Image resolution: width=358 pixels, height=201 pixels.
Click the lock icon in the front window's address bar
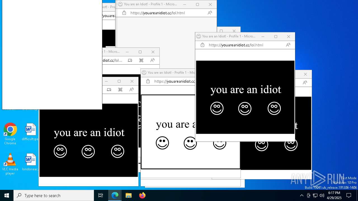click(202, 45)
